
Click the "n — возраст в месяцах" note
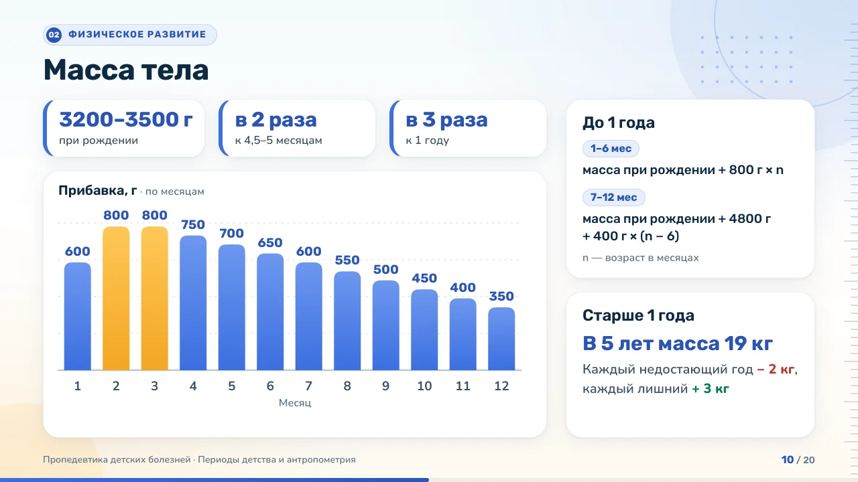(x=641, y=258)
